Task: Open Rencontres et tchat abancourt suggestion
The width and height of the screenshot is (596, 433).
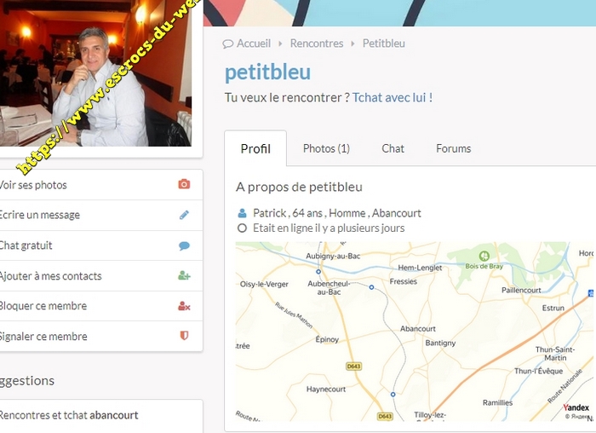Action: tap(69, 415)
